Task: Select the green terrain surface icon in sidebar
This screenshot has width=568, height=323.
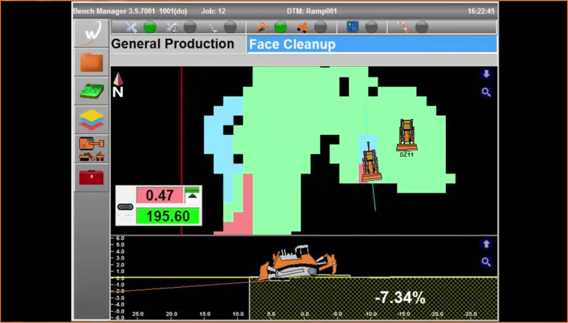Action: (x=91, y=91)
